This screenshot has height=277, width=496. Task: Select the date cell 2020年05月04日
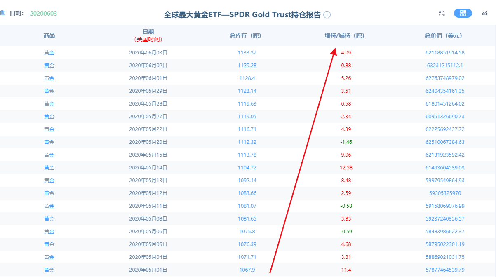[148, 257]
